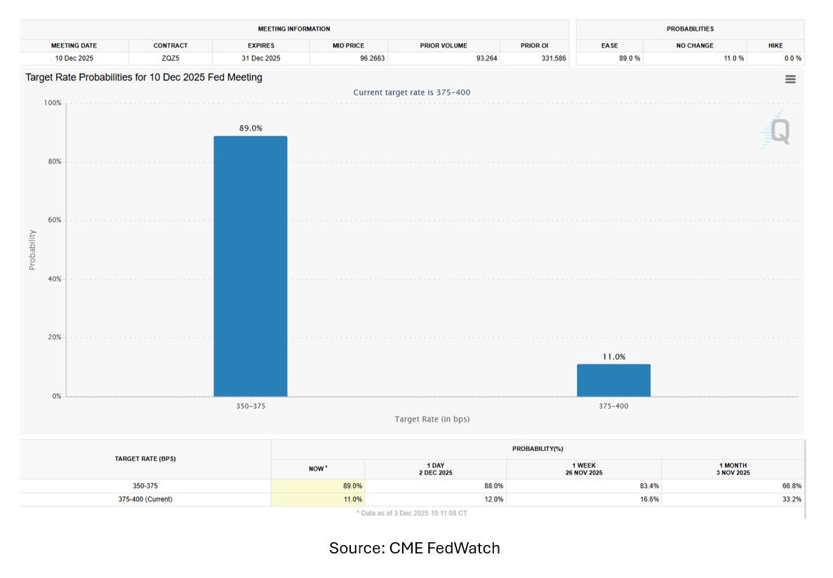Image resolution: width=833 pixels, height=578 pixels.
Task: Click the Target Rate Probabilities chart title
Action: pos(144,77)
